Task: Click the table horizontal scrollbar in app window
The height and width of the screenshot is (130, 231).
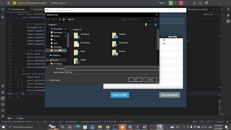Action: coord(143,88)
